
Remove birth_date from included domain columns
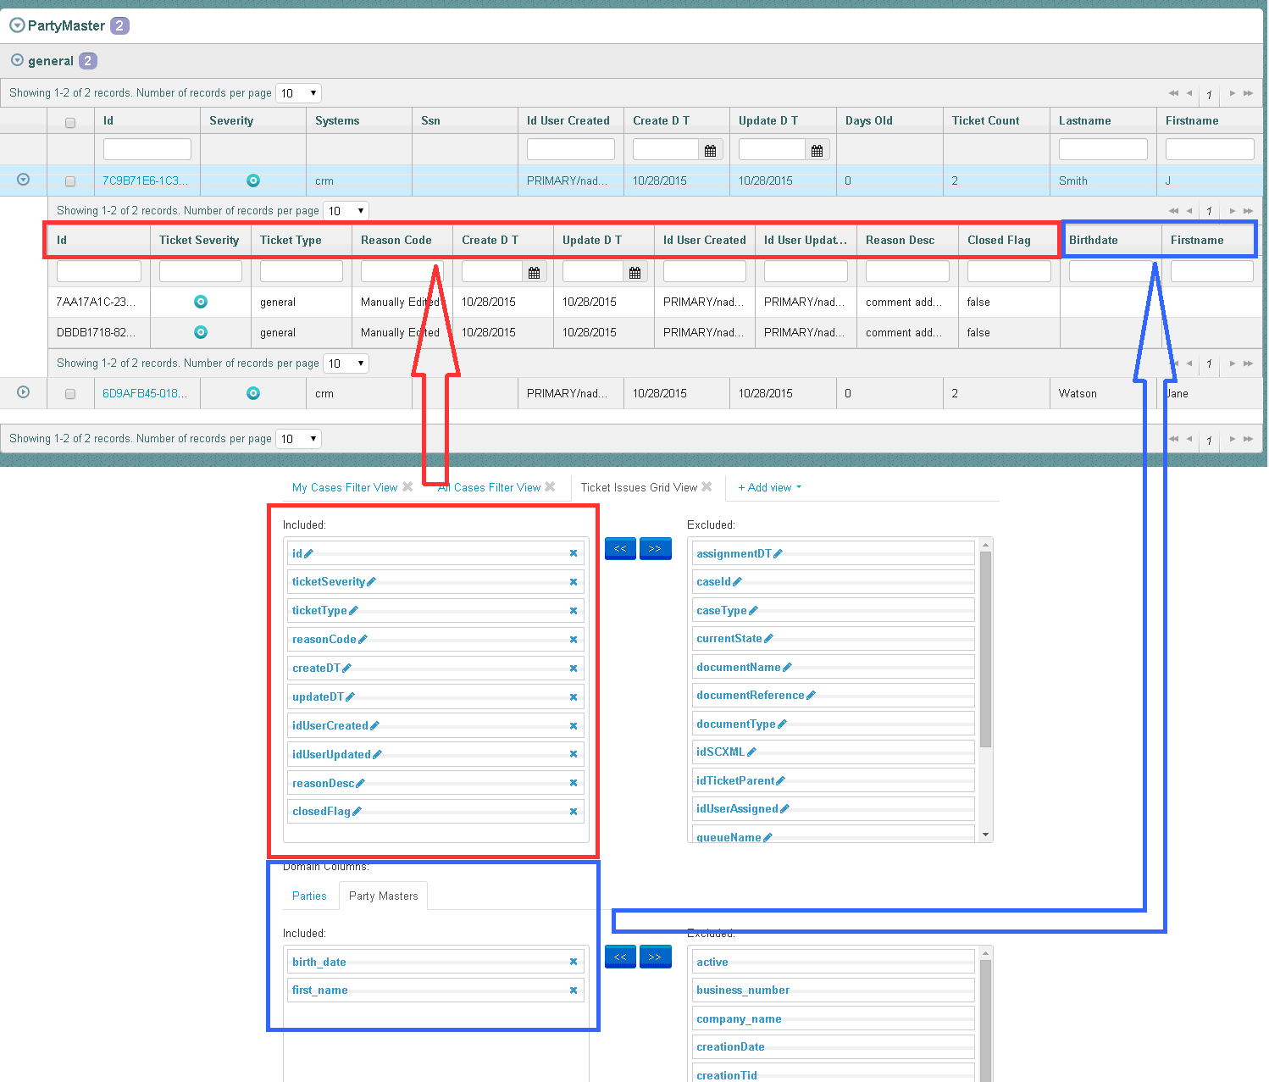pos(574,962)
